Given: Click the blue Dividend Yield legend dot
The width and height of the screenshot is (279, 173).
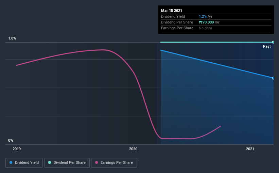Looking at the screenshot, I should 11,162.
